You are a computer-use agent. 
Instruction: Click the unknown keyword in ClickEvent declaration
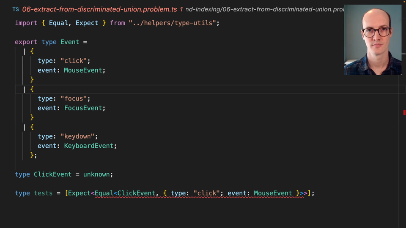97,174
